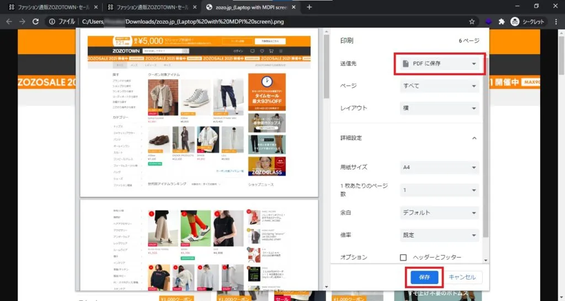Click the second preview page thumbnail
Viewport: 565px width, 301px height.
point(199,245)
